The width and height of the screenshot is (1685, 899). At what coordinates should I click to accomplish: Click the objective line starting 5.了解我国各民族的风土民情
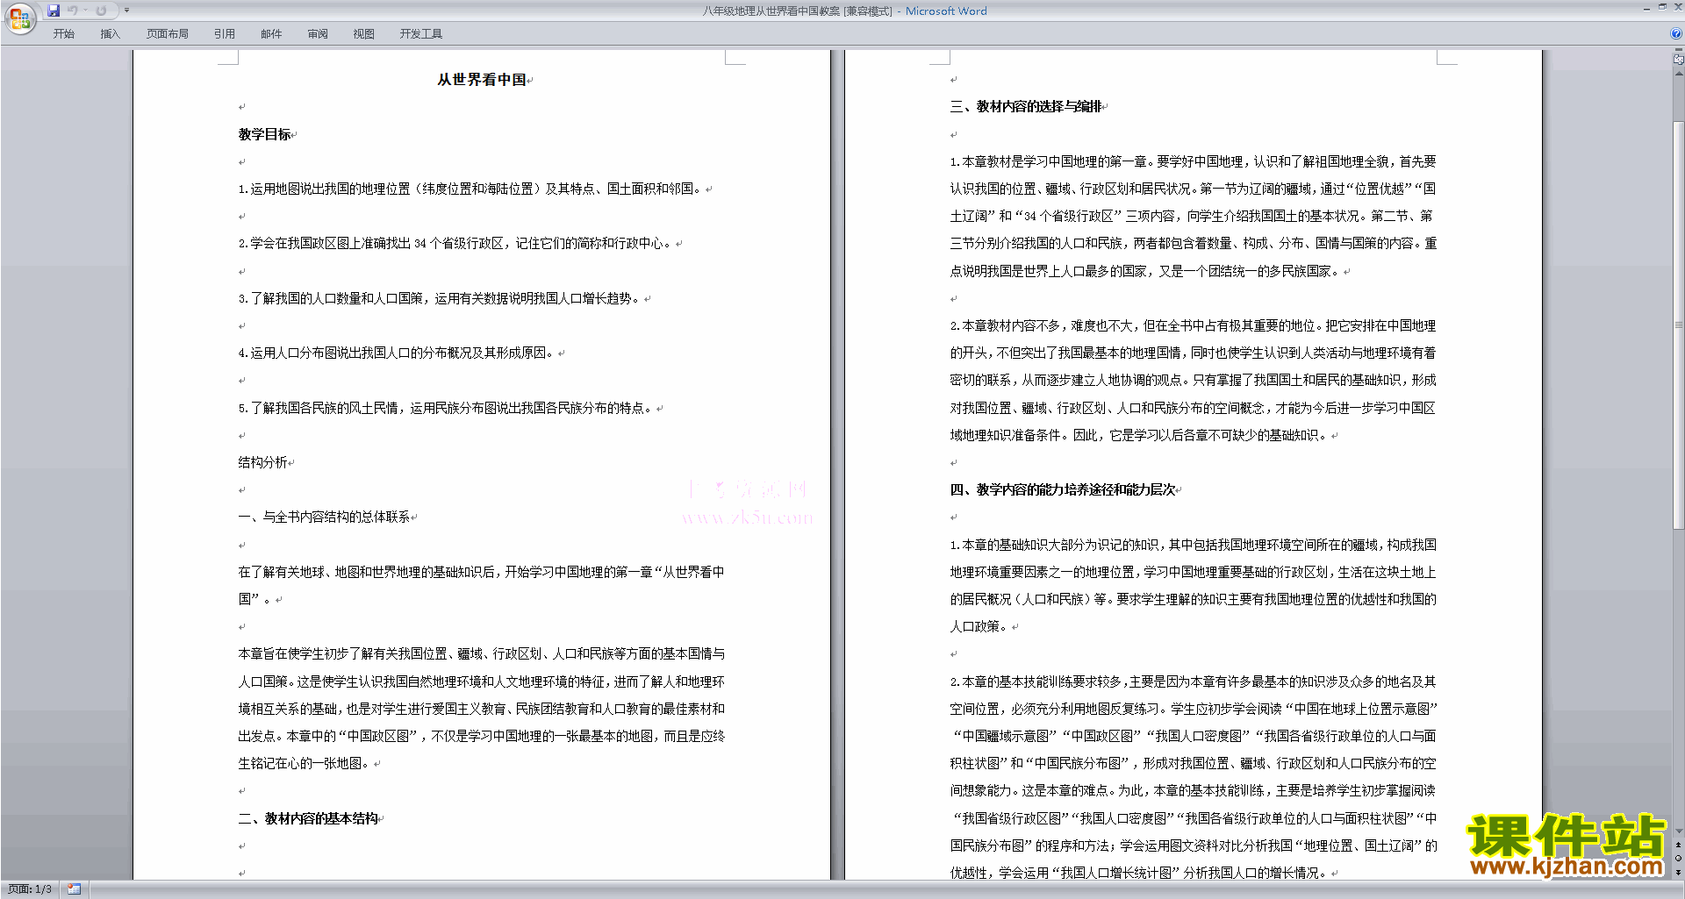pyautogui.click(x=446, y=408)
